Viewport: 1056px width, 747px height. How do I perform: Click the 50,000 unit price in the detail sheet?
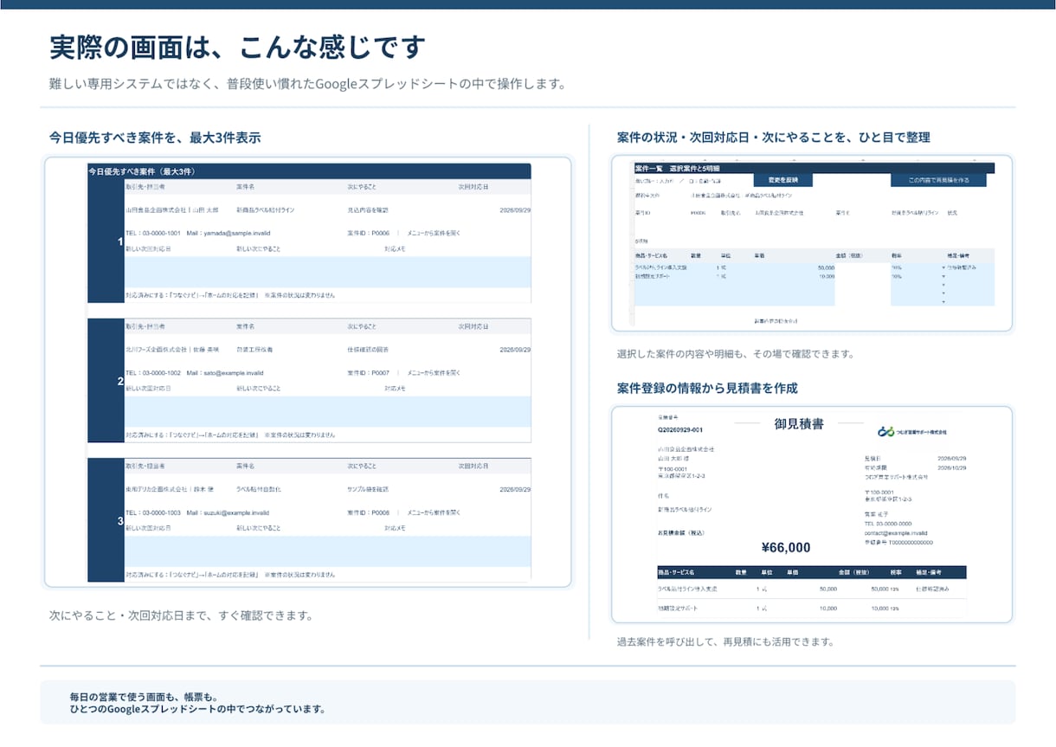826,267
